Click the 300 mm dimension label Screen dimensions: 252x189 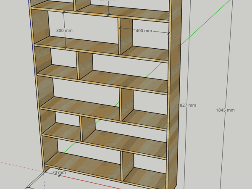63,31
